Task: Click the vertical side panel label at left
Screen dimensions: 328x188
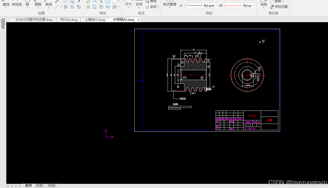Action: coord(3,26)
